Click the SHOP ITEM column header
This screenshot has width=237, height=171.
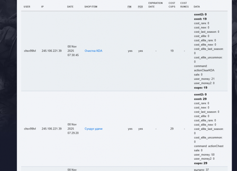(91, 7)
